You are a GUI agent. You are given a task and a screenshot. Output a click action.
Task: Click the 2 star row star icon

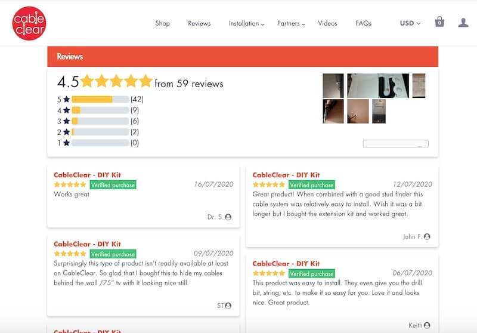[67, 132]
